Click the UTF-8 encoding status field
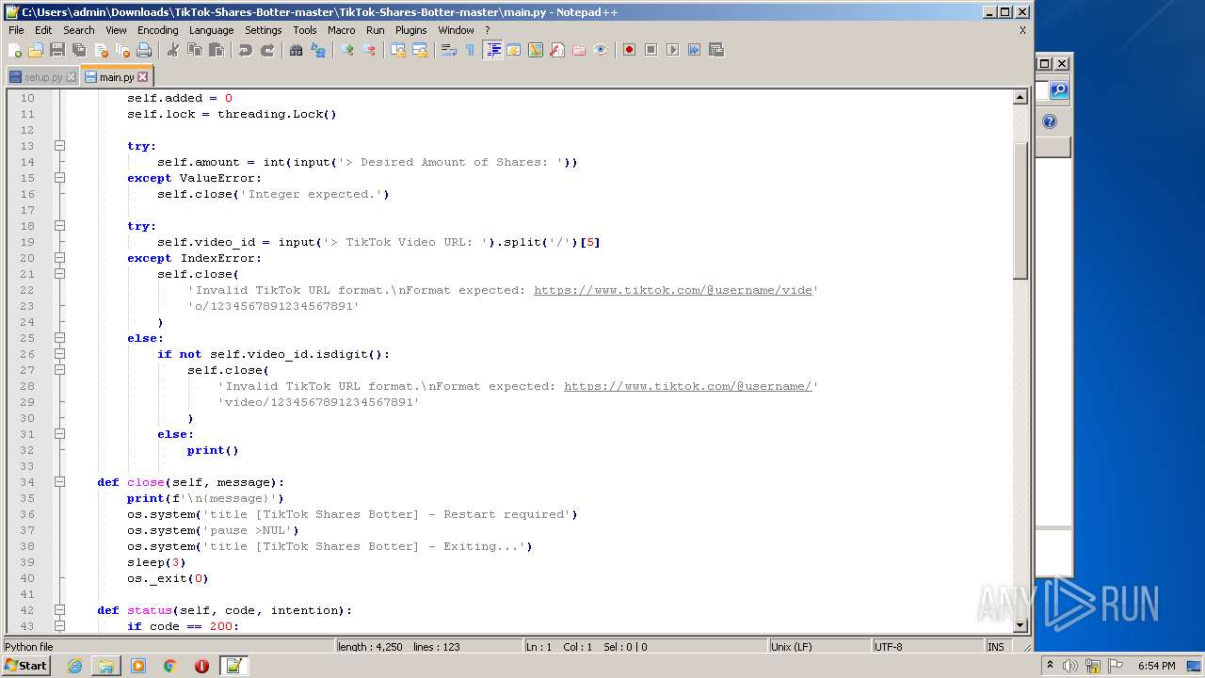 [926, 647]
